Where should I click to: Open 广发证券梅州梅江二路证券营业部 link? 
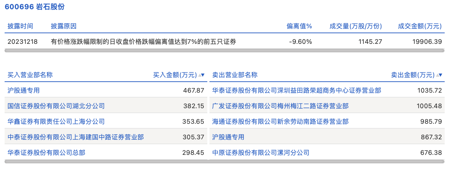(280, 106)
